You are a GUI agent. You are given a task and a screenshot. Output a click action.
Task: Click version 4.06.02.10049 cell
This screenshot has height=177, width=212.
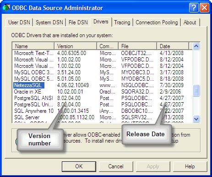tap(73, 85)
